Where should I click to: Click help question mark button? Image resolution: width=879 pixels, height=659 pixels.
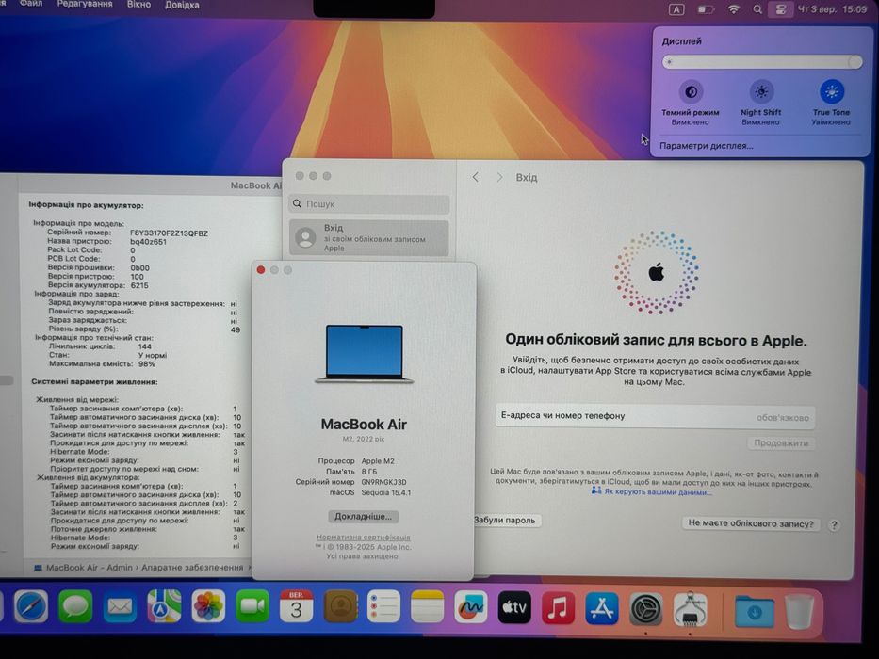click(x=834, y=525)
